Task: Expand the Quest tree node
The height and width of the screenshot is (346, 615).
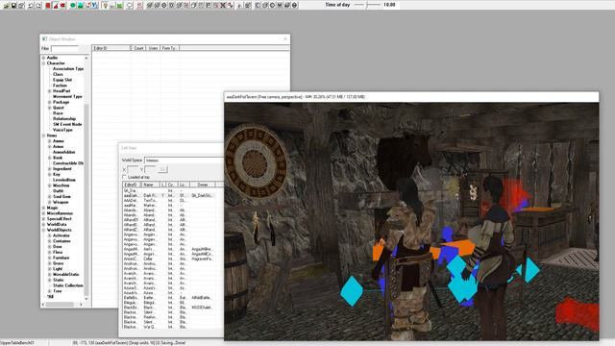Action: tap(49, 108)
